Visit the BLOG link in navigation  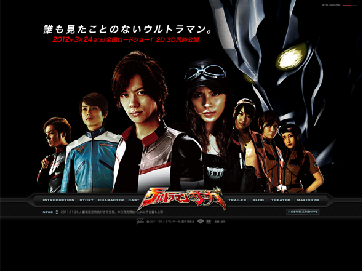(x=258, y=200)
